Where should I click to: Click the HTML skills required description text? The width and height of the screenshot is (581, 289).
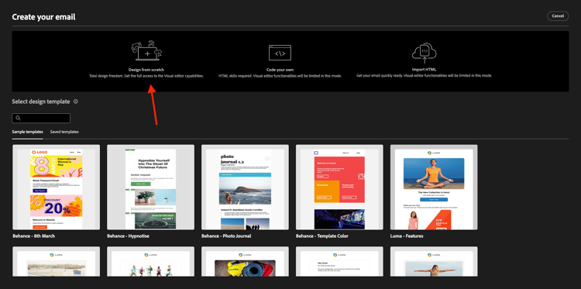[x=280, y=76]
